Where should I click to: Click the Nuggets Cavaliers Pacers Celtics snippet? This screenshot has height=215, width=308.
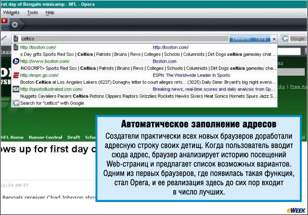coord(148,96)
